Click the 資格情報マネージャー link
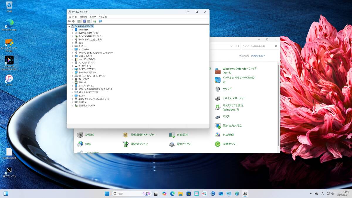Viewport: 352px width, 198px height. click(x=143, y=135)
